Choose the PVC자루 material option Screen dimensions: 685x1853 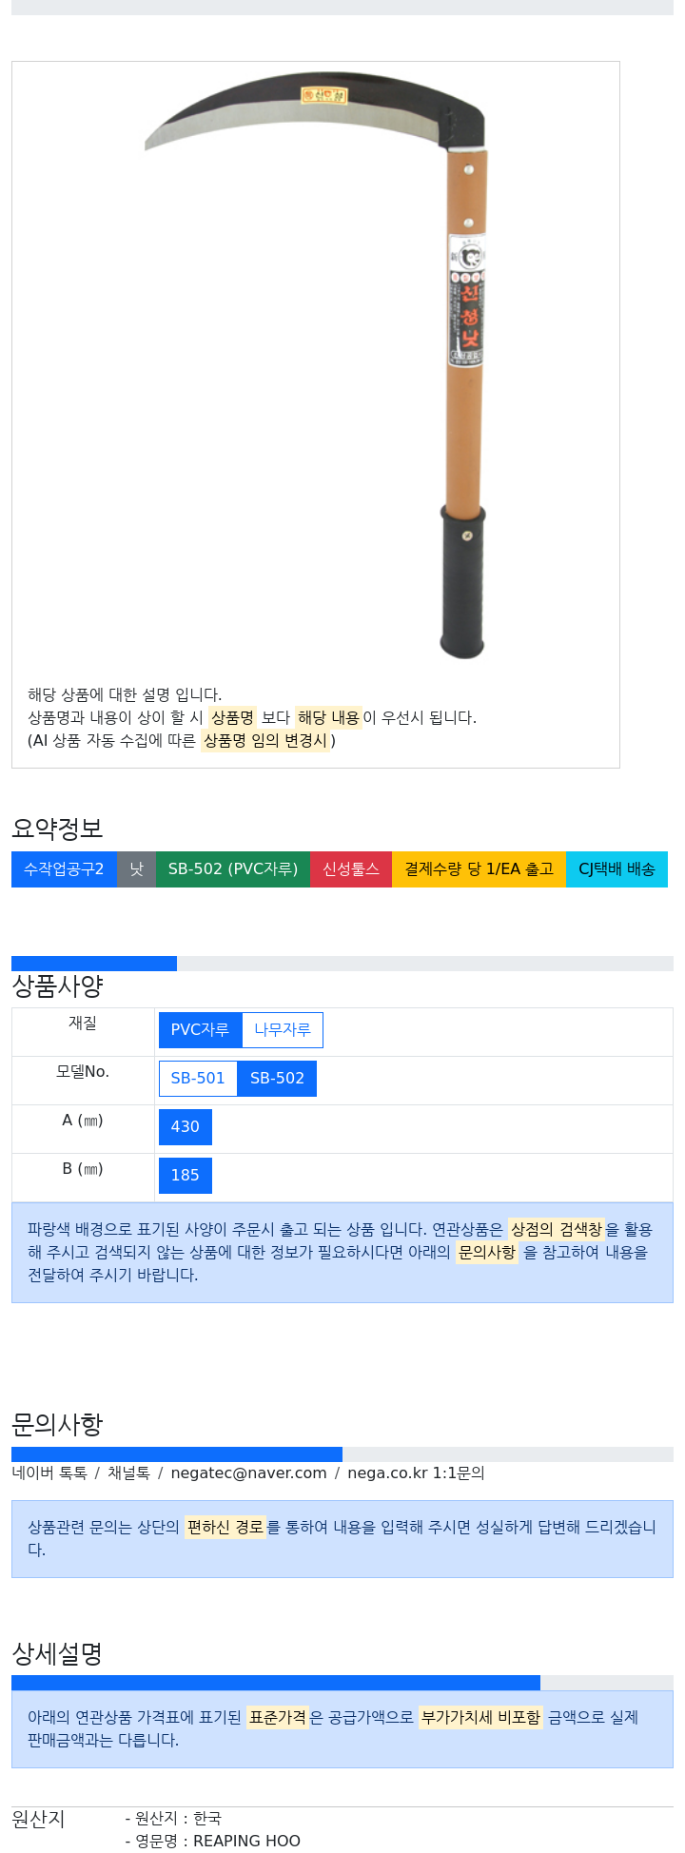(x=200, y=1030)
